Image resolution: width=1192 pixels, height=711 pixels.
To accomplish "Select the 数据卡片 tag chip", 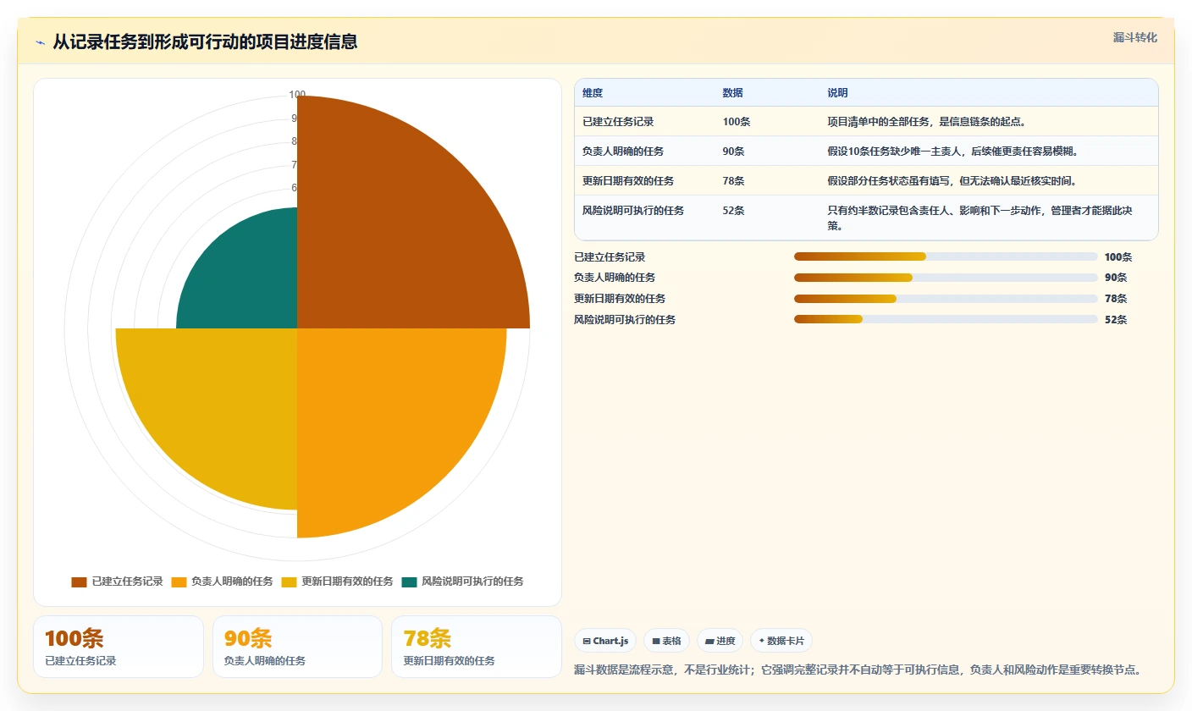I will [x=781, y=641].
